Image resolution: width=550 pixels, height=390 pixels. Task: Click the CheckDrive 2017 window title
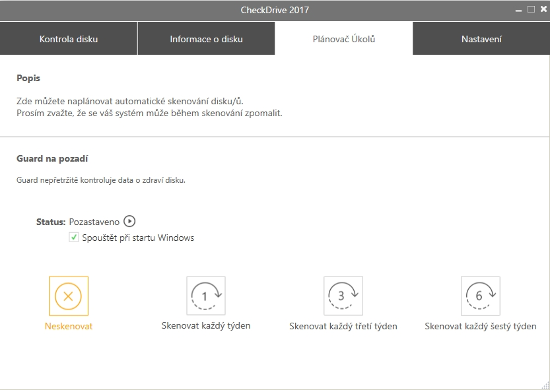click(275, 10)
